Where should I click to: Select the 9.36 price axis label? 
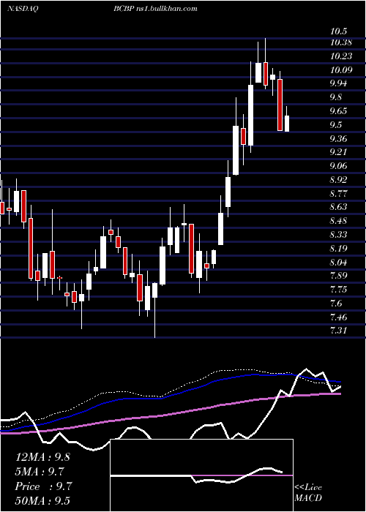(338, 139)
